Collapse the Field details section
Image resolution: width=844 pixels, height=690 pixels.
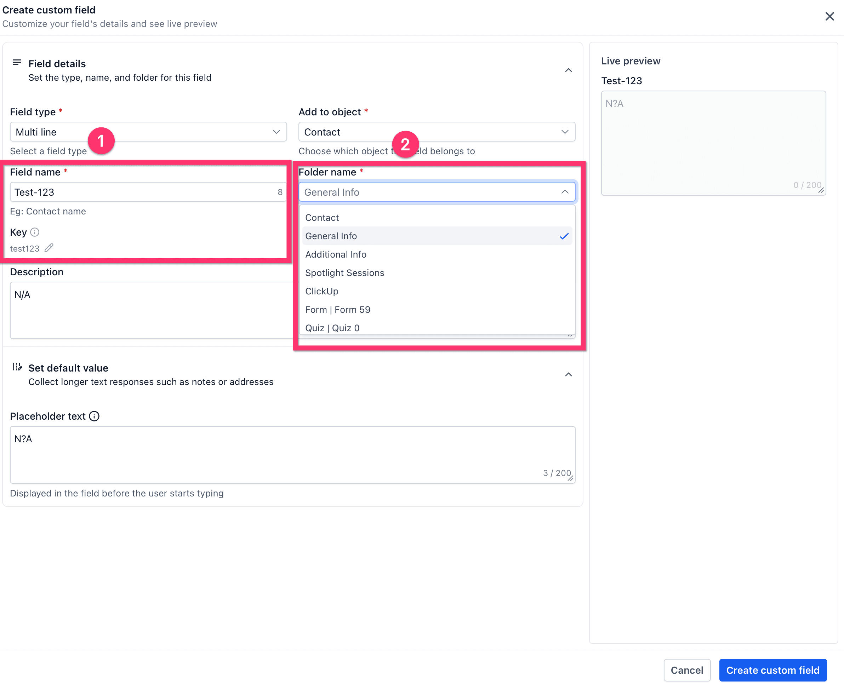coord(568,70)
